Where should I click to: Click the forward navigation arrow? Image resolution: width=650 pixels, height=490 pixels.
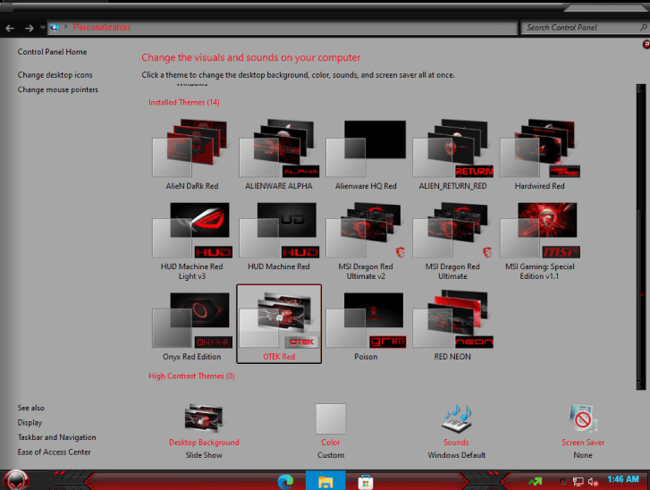tap(29, 28)
